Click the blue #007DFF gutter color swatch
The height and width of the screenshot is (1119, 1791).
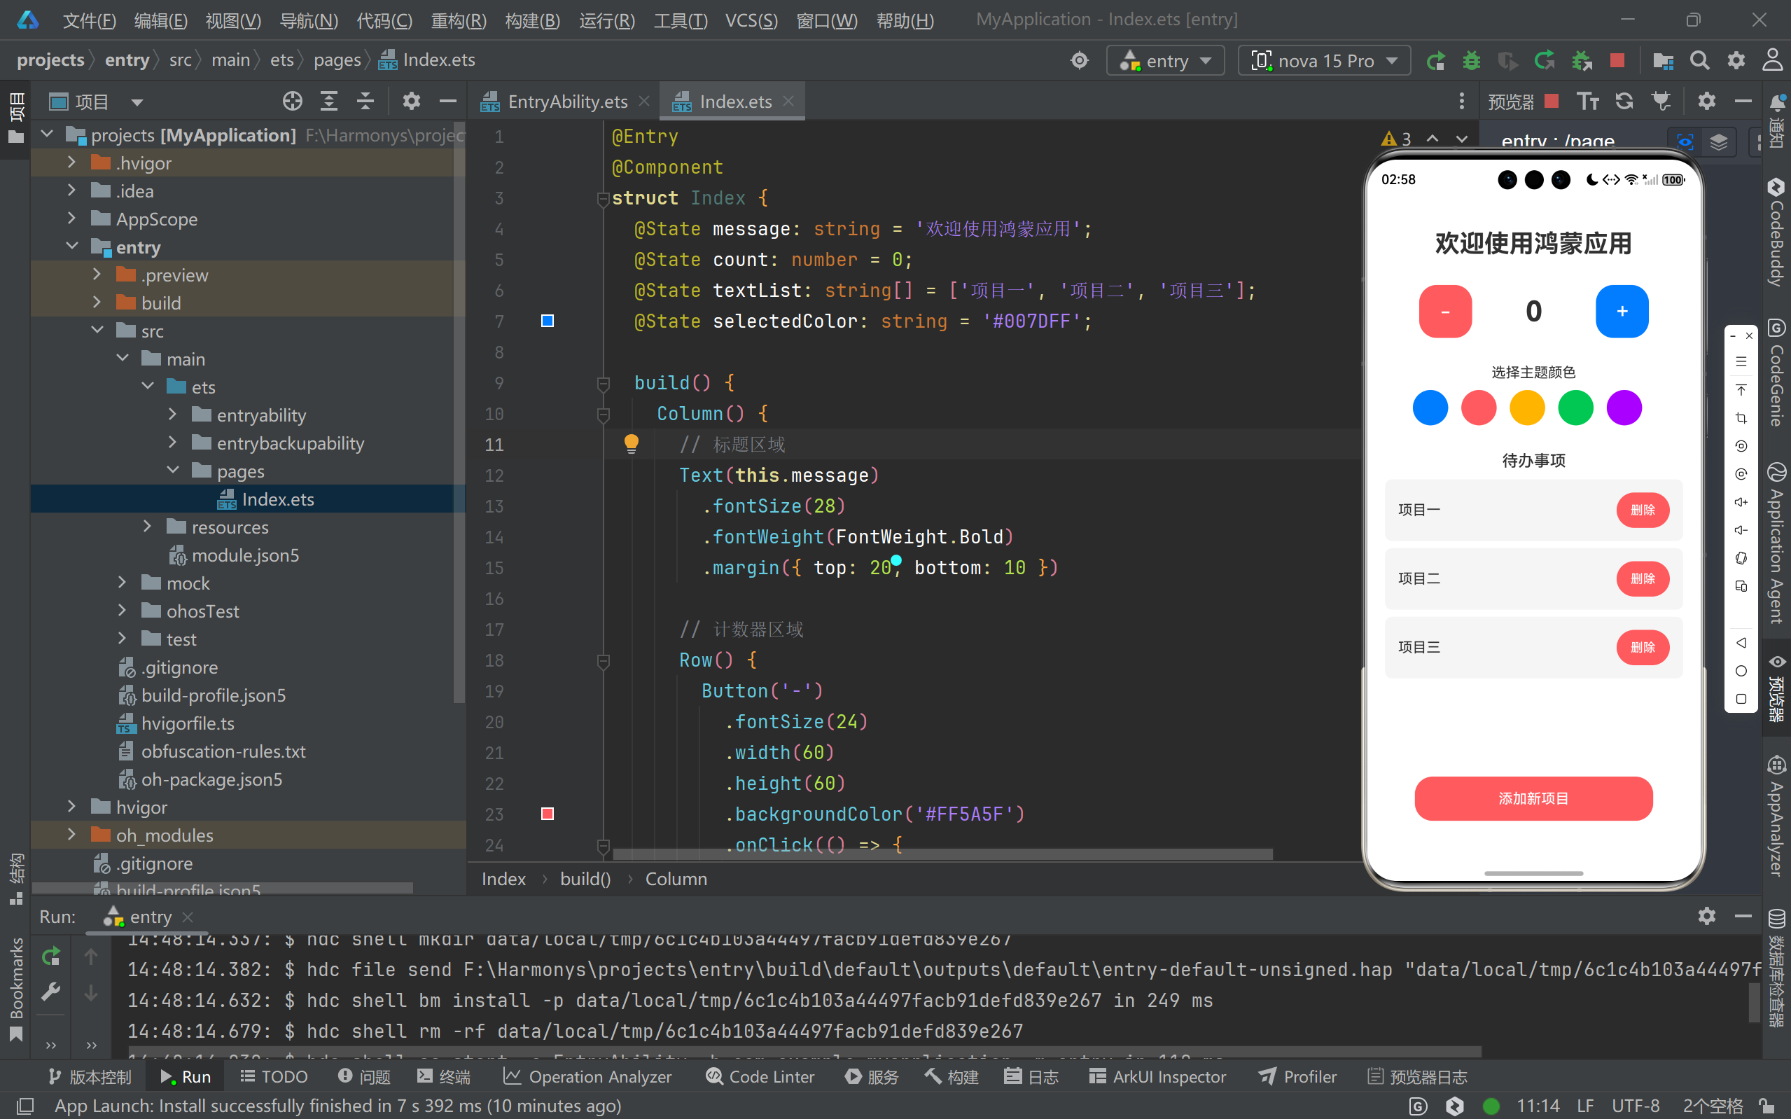pyautogui.click(x=548, y=321)
